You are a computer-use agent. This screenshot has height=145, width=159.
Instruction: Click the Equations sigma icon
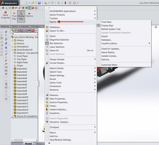(x=47, y=113)
